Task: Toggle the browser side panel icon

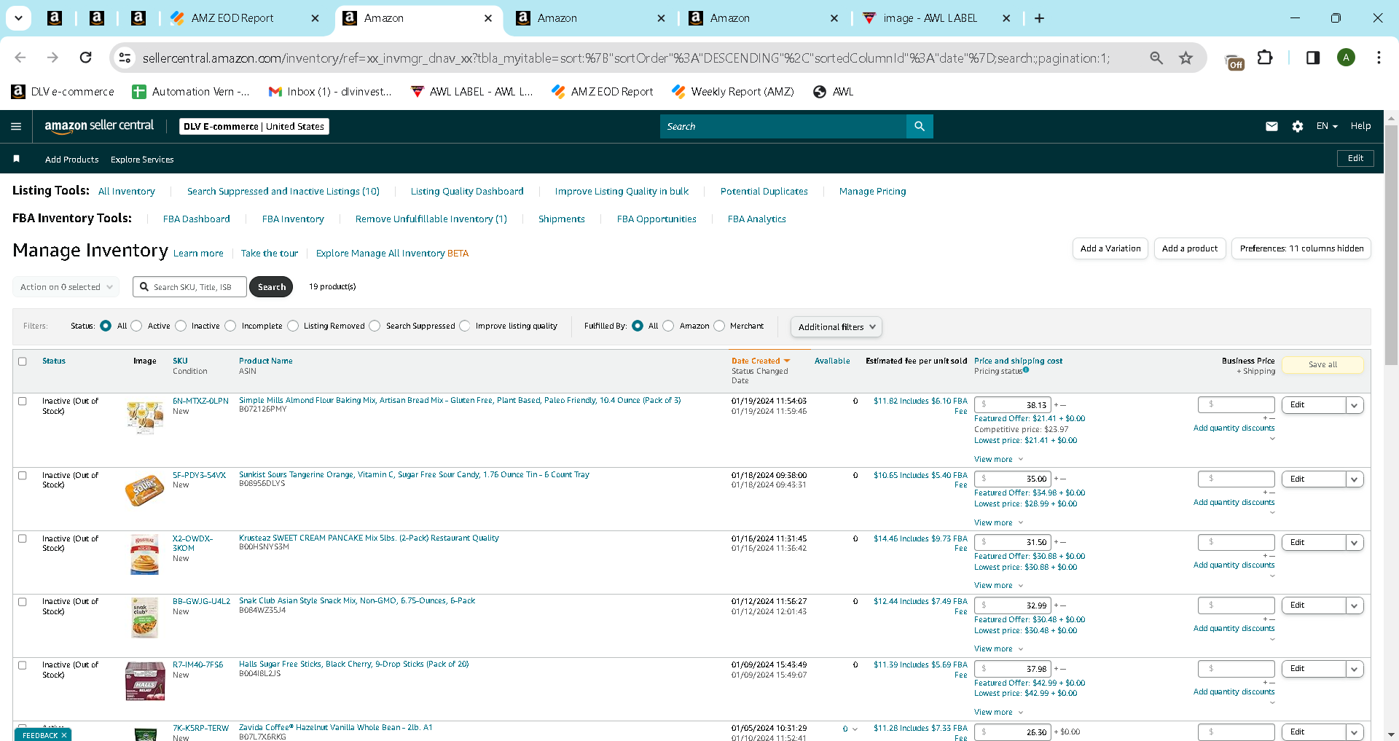Action: tap(1313, 58)
